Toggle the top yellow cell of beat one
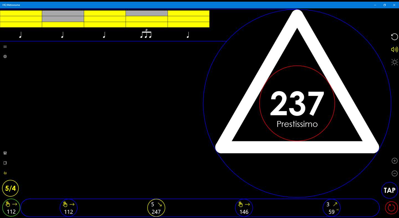This screenshot has height=218, width=399. [x=21, y=13]
